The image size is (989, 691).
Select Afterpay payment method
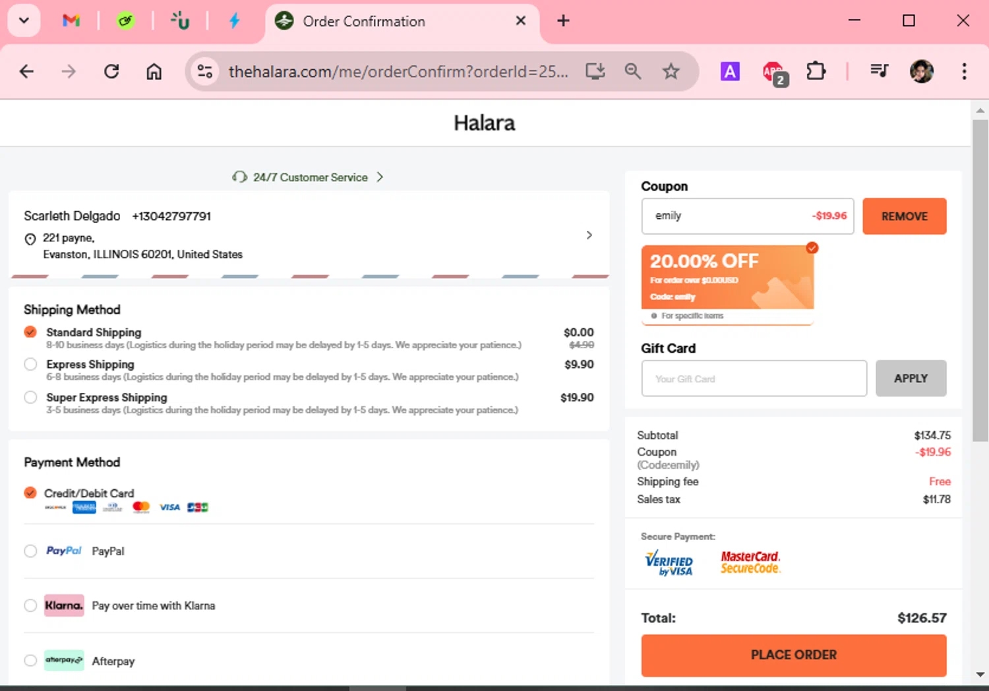click(30, 660)
